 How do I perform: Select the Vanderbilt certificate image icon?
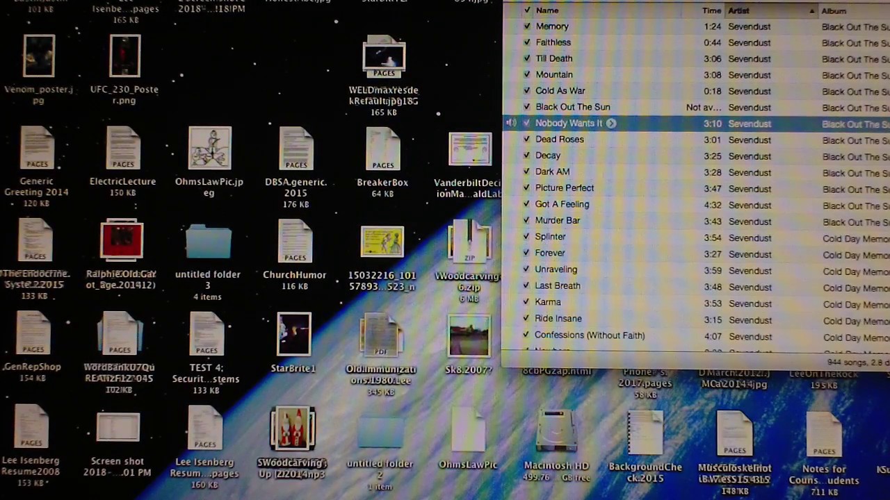tap(470, 149)
